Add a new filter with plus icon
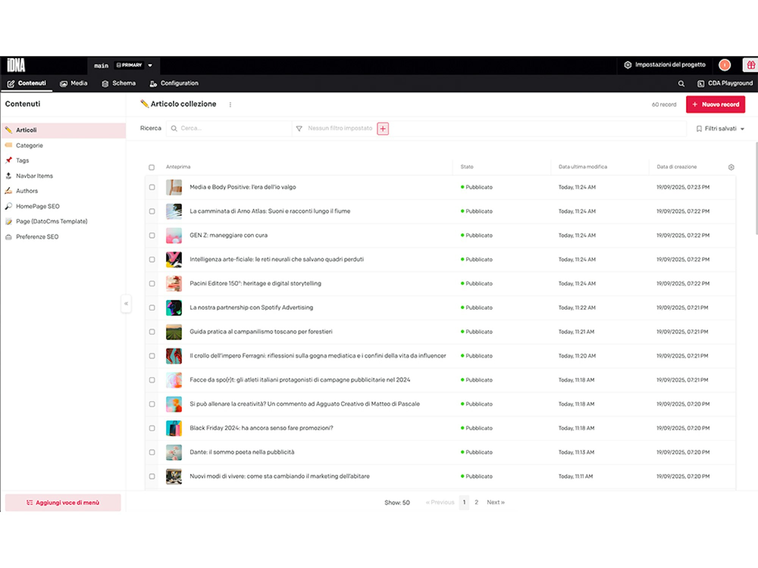Image resolution: width=758 pixels, height=568 pixels. pyautogui.click(x=383, y=129)
